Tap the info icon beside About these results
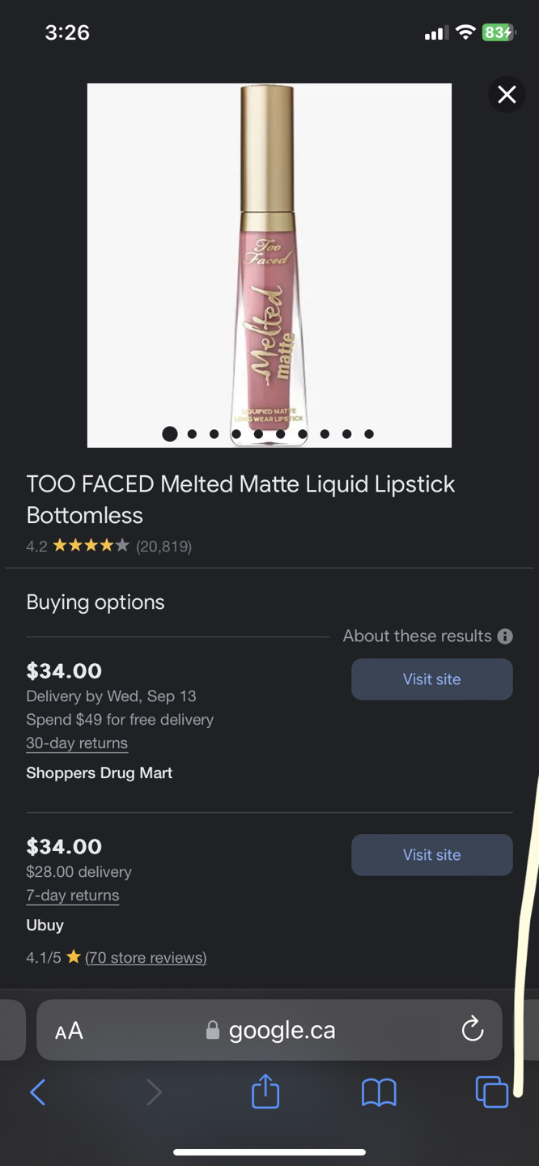The image size is (539, 1166). (x=505, y=636)
